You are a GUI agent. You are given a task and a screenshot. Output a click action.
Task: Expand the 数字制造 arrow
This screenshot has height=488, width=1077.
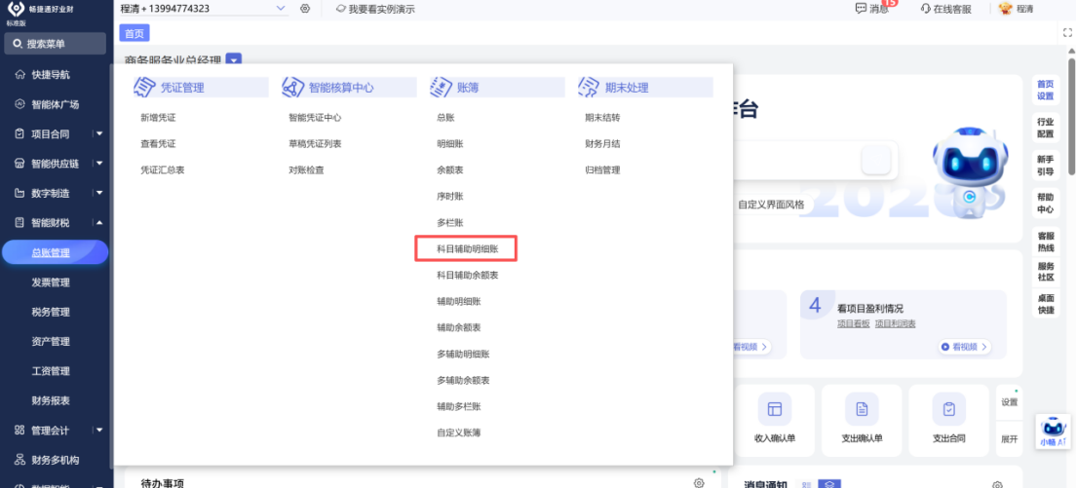[x=99, y=193]
